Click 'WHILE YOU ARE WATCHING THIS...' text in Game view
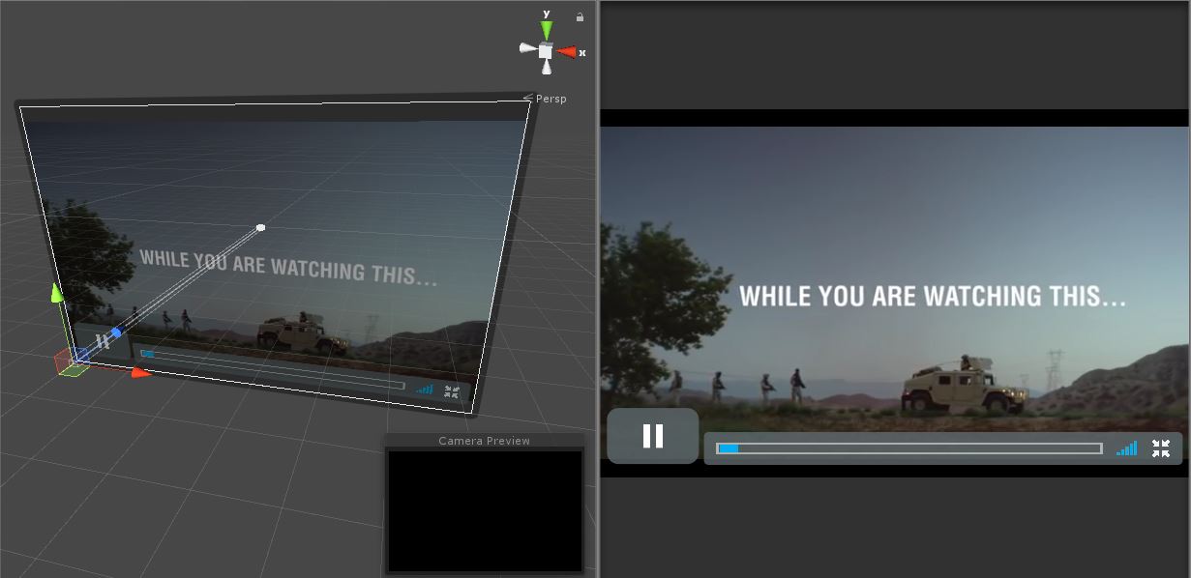 coord(933,296)
